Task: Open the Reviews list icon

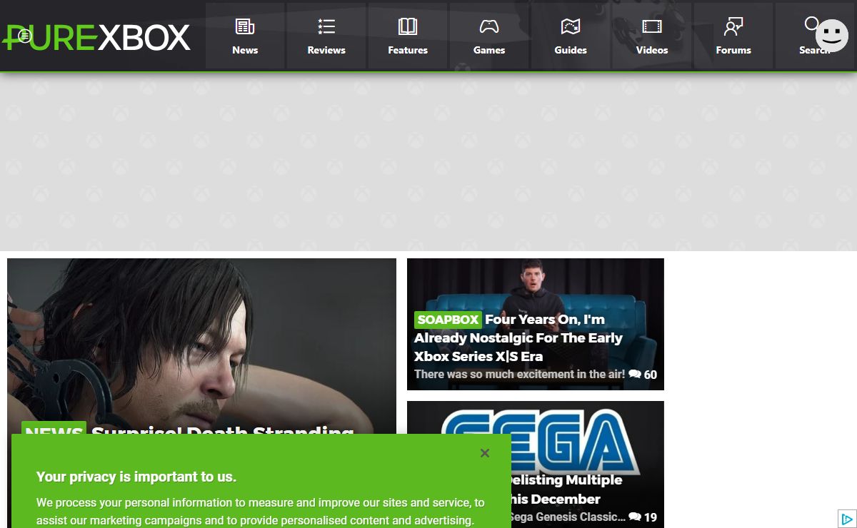Action: pos(326,26)
